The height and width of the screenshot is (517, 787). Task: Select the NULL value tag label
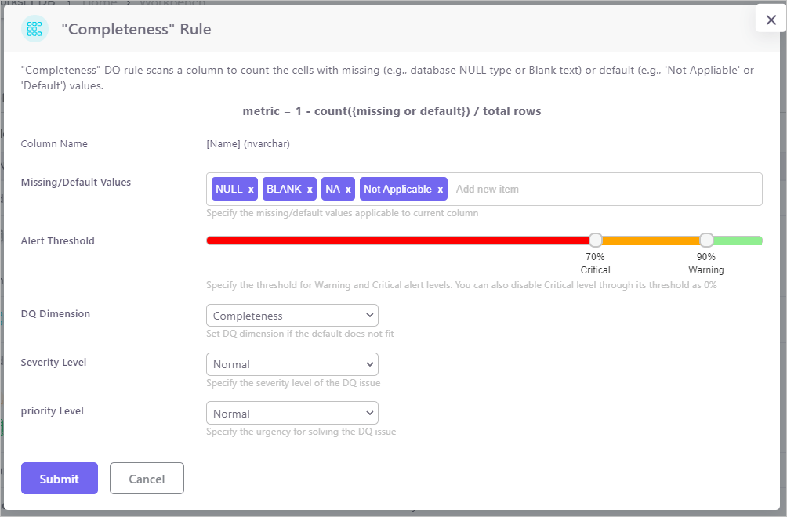tap(229, 190)
